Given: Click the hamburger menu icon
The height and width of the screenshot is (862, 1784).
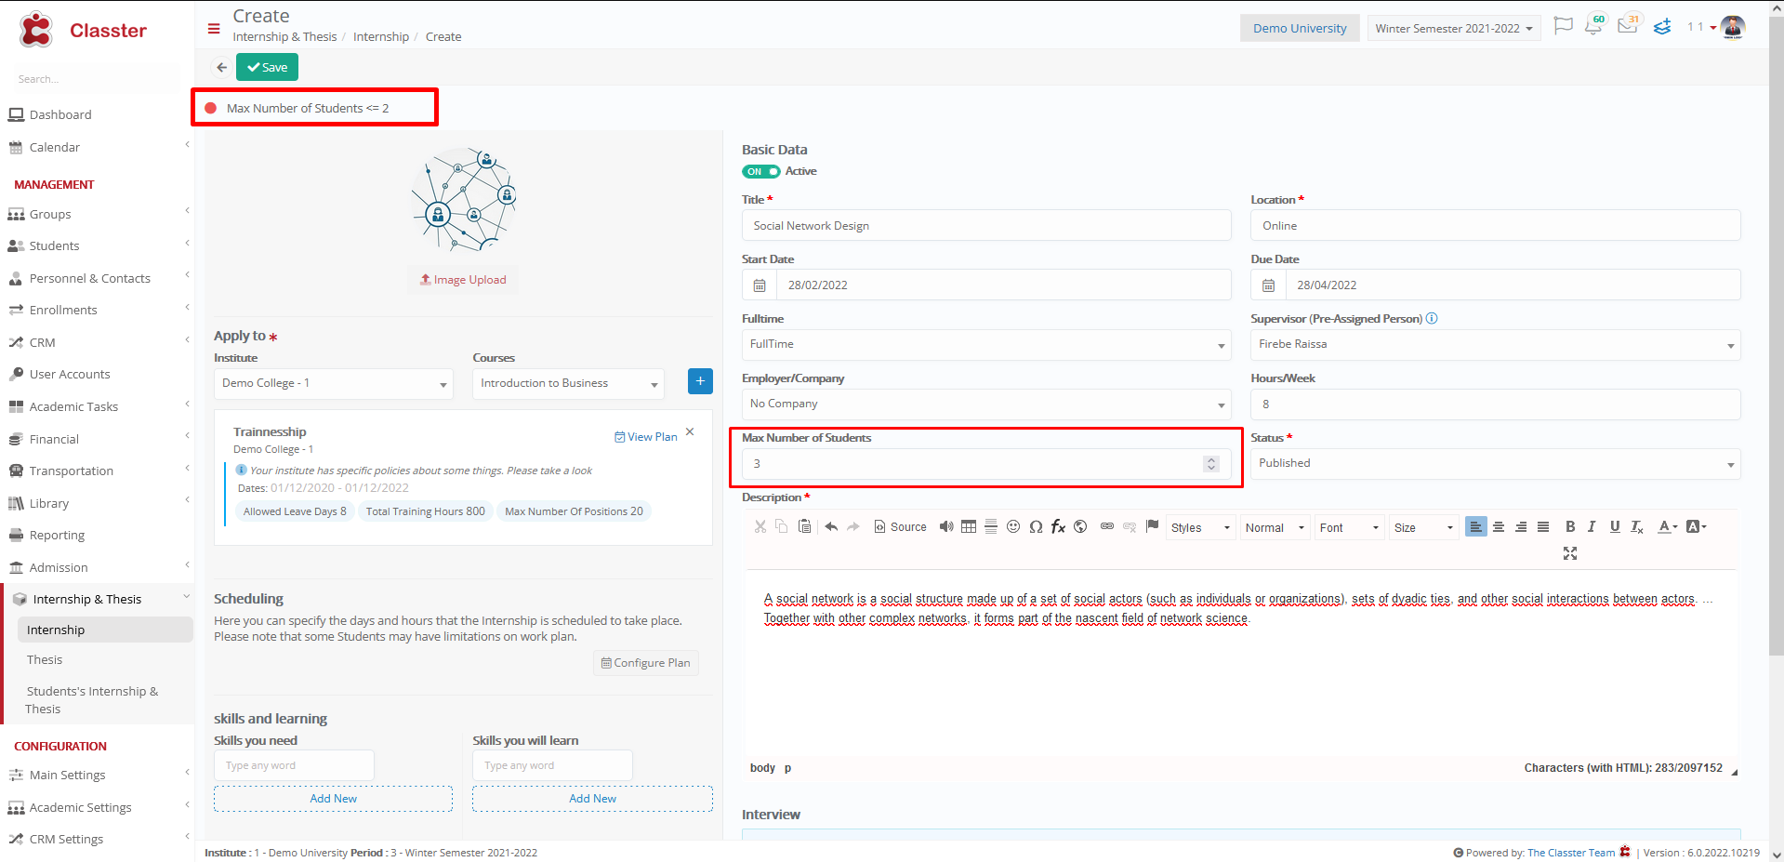Looking at the screenshot, I should [x=214, y=29].
